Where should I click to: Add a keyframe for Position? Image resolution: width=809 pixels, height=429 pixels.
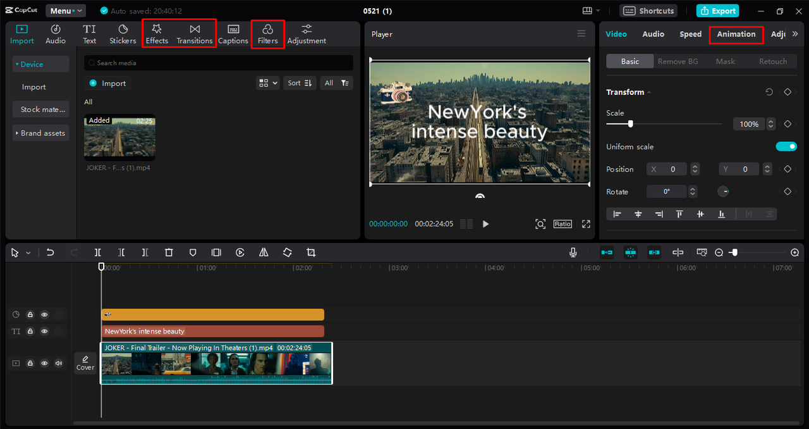(788, 169)
